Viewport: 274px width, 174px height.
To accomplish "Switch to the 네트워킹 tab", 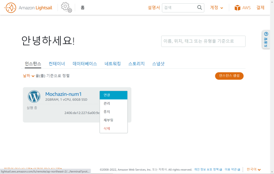I will (113, 64).
